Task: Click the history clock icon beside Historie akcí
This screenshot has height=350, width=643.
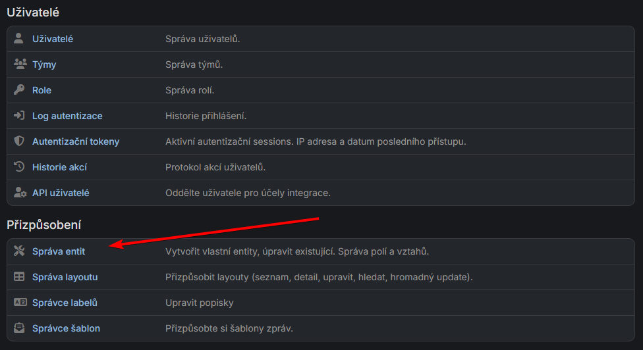Action: (x=19, y=167)
